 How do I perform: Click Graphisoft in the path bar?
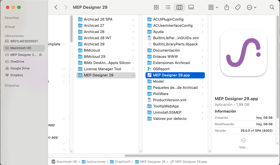click(x=120, y=162)
